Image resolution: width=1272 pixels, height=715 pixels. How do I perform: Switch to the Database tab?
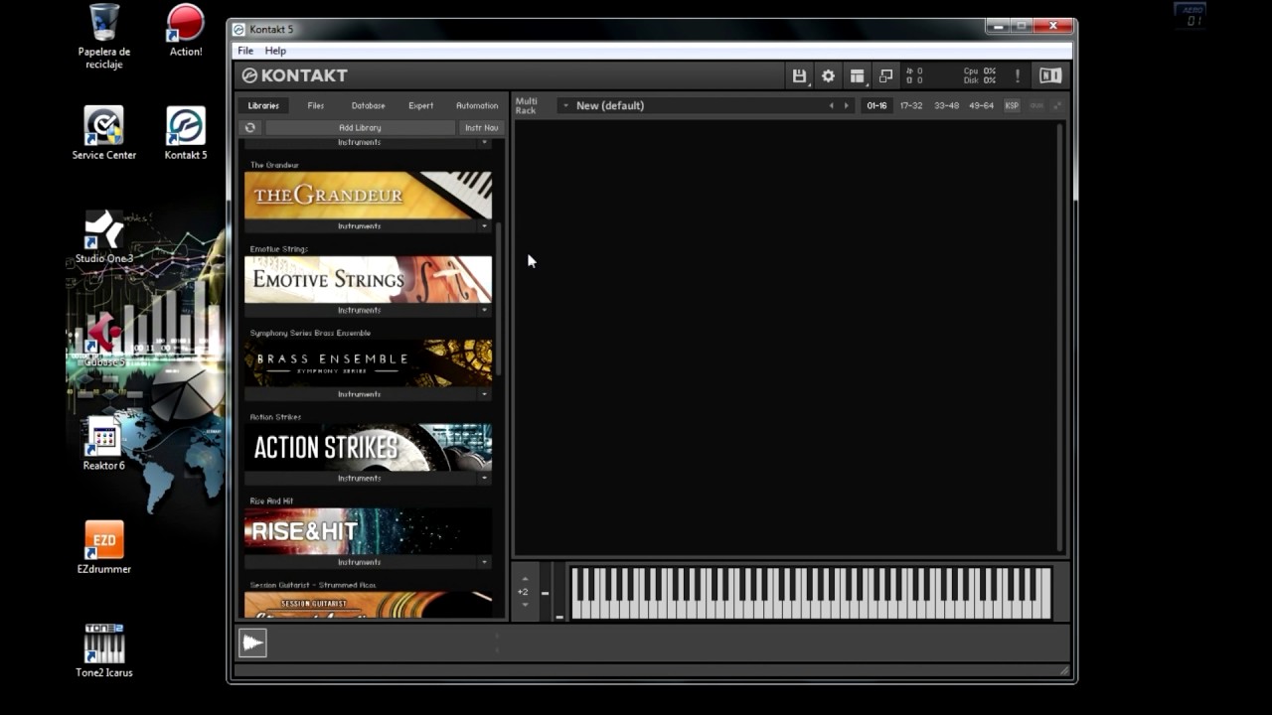click(368, 105)
